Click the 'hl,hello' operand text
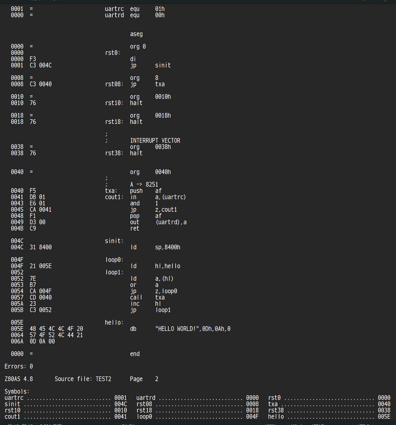 pos(168,266)
